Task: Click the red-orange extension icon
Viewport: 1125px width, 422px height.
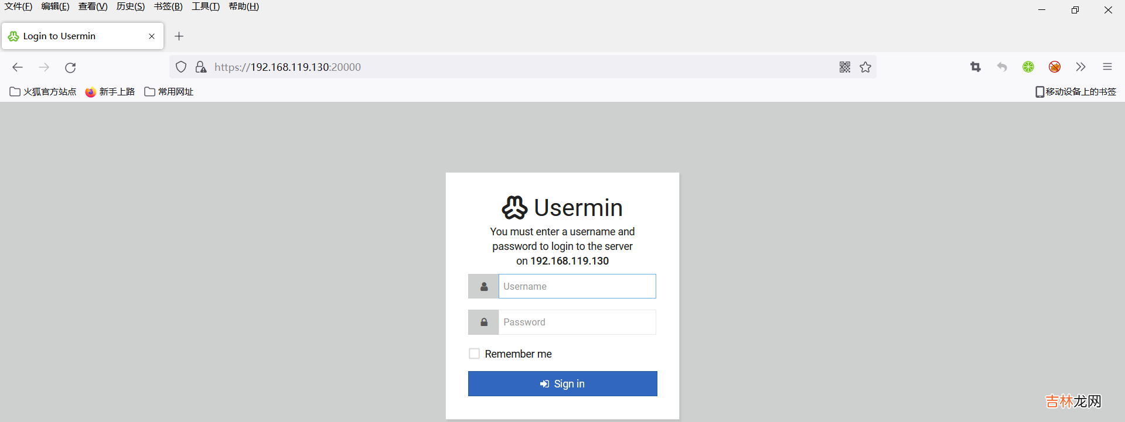Action: [1055, 67]
